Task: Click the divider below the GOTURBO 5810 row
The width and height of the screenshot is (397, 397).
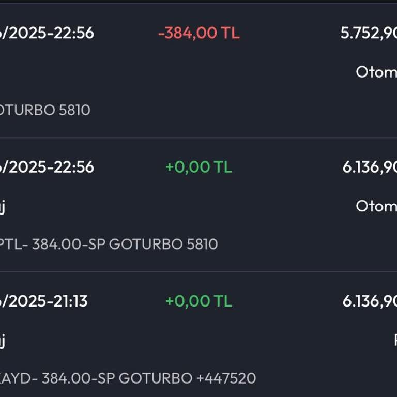Action: [x=198, y=138]
